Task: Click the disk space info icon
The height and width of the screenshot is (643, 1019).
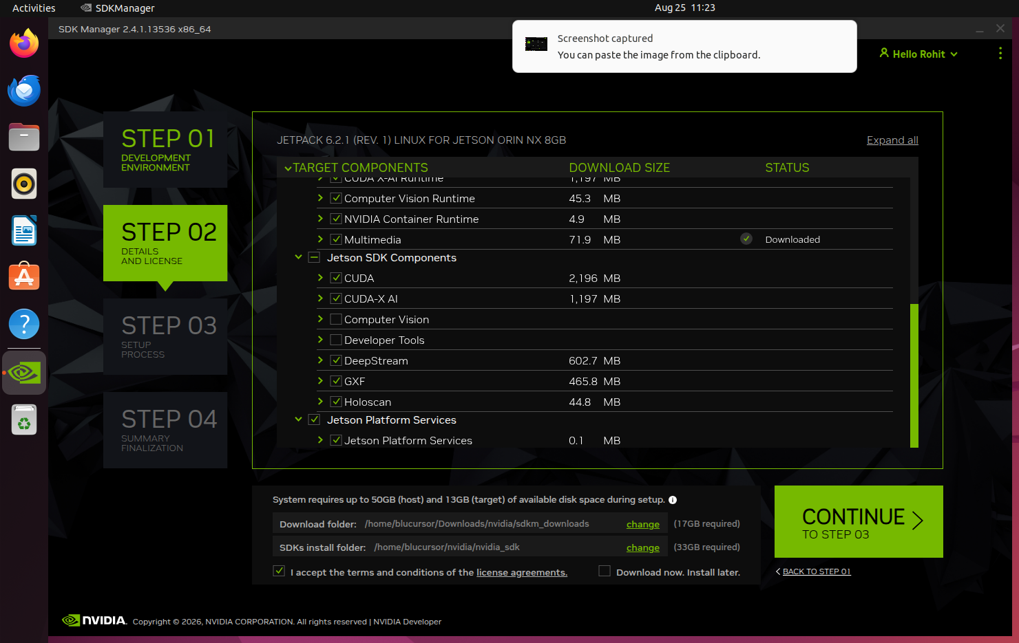Action: 673,500
